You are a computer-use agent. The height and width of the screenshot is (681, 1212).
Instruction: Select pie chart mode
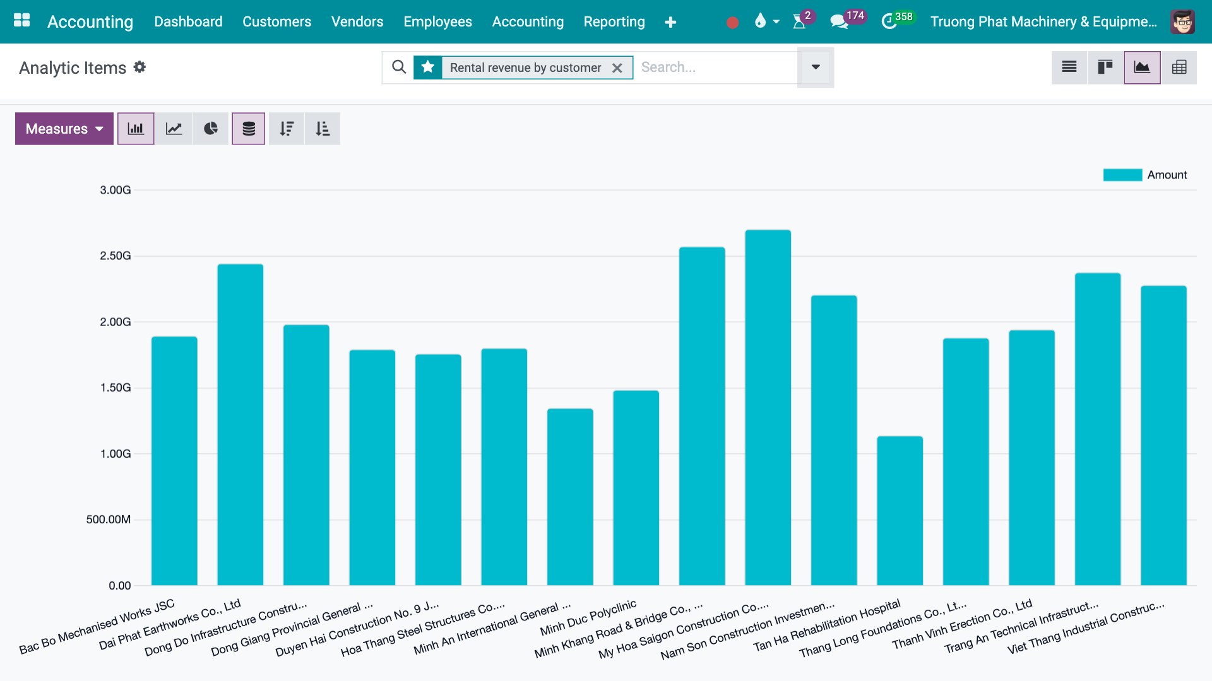point(211,129)
